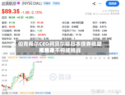125x95 pixels.
Task: Select the 120分 interval tab
Action: tap(51, 54)
